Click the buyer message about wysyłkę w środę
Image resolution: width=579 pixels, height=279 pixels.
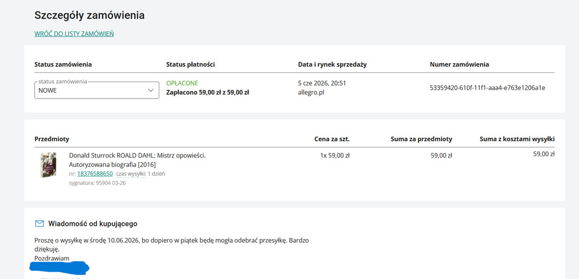click(x=172, y=245)
